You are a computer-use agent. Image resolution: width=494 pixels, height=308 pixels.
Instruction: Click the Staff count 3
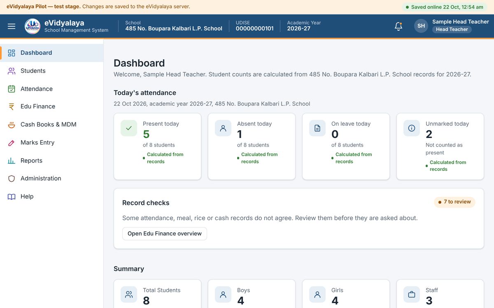pos(429,301)
